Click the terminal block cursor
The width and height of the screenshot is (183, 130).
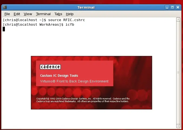coord(4,29)
